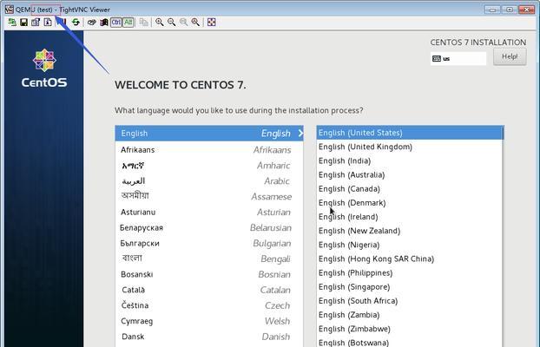Select Dansk in the language list

tap(209, 337)
